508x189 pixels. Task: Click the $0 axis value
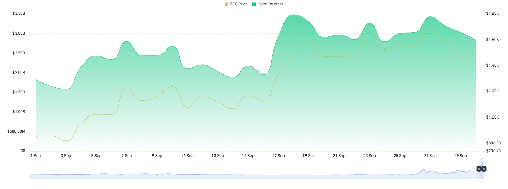click(23, 151)
